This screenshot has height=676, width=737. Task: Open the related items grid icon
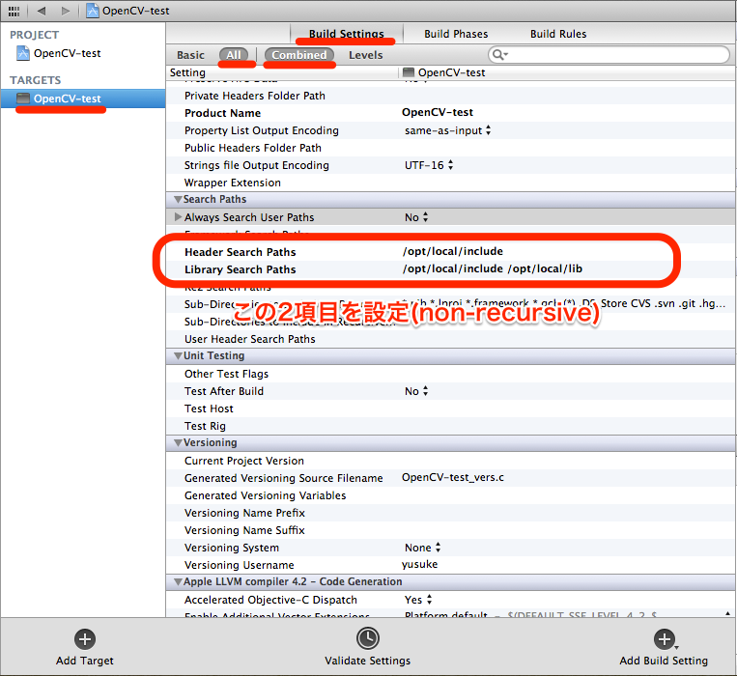(x=14, y=11)
